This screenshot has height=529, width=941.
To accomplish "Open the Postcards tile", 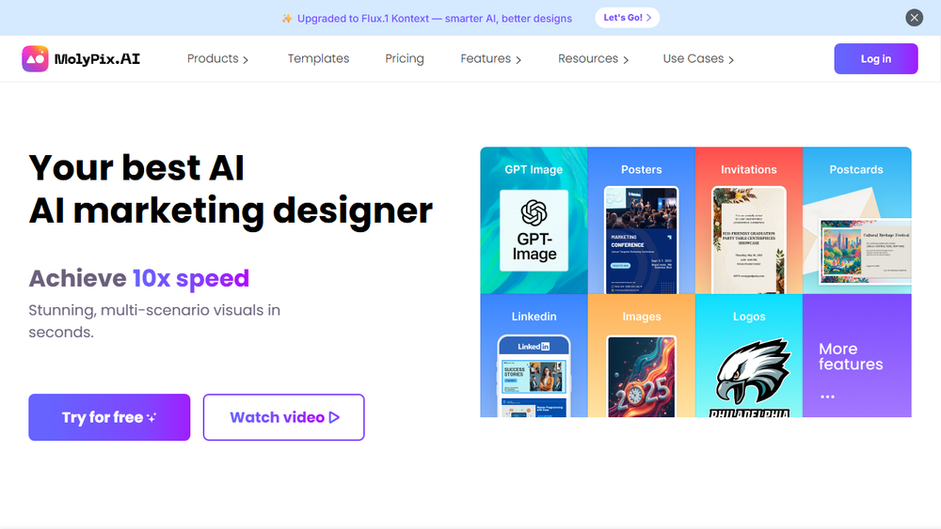I will [857, 221].
